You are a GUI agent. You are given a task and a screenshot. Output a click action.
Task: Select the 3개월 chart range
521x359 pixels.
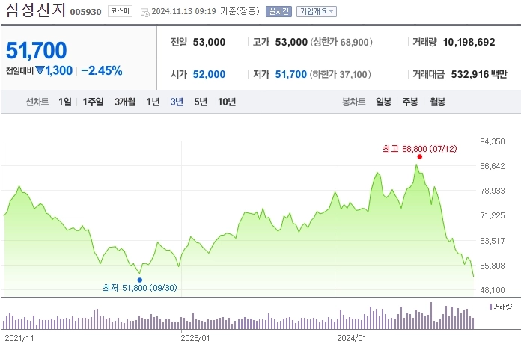pos(125,102)
